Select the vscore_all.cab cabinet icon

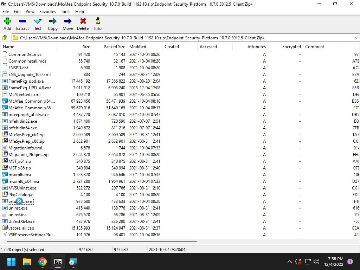coord(5,228)
